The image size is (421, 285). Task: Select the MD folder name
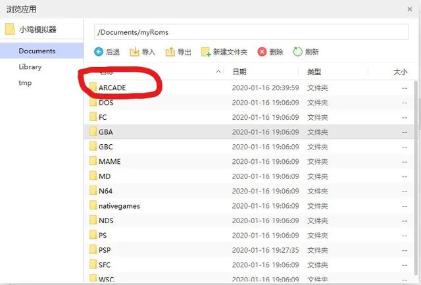tap(105, 176)
